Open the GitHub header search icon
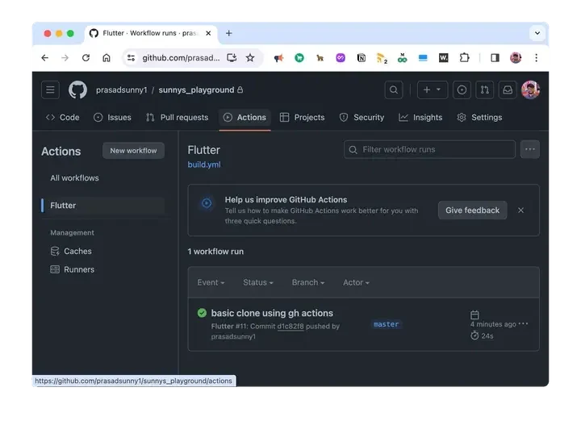Screen dimensions: 581x429 (394, 90)
